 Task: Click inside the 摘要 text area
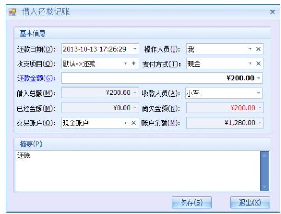click(x=137, y=171)
